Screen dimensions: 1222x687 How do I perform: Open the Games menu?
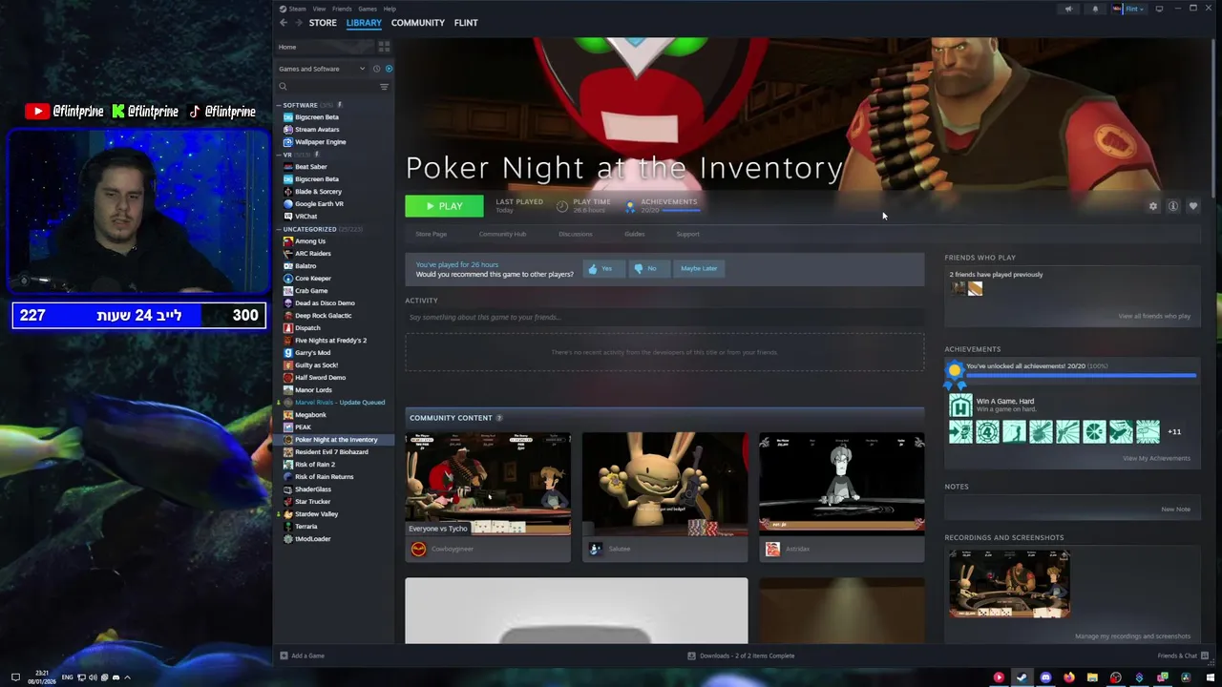(368, 9)
